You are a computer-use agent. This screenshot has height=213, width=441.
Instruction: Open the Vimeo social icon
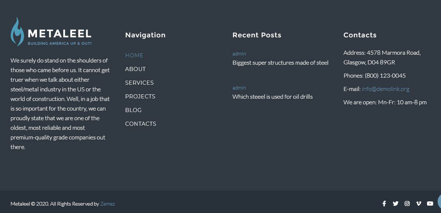point(418,204)
